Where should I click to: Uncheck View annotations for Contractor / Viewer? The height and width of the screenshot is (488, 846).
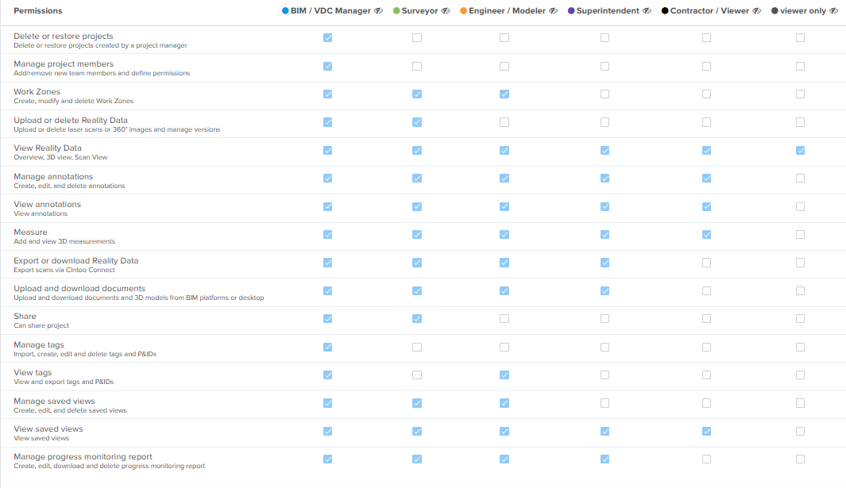(x=706, y=206)
